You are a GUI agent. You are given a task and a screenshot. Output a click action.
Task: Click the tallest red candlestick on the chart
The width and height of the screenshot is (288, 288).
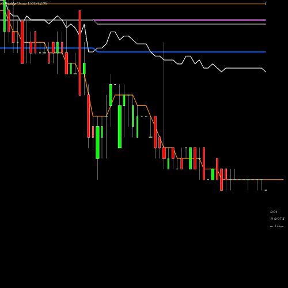pos(80,53)
